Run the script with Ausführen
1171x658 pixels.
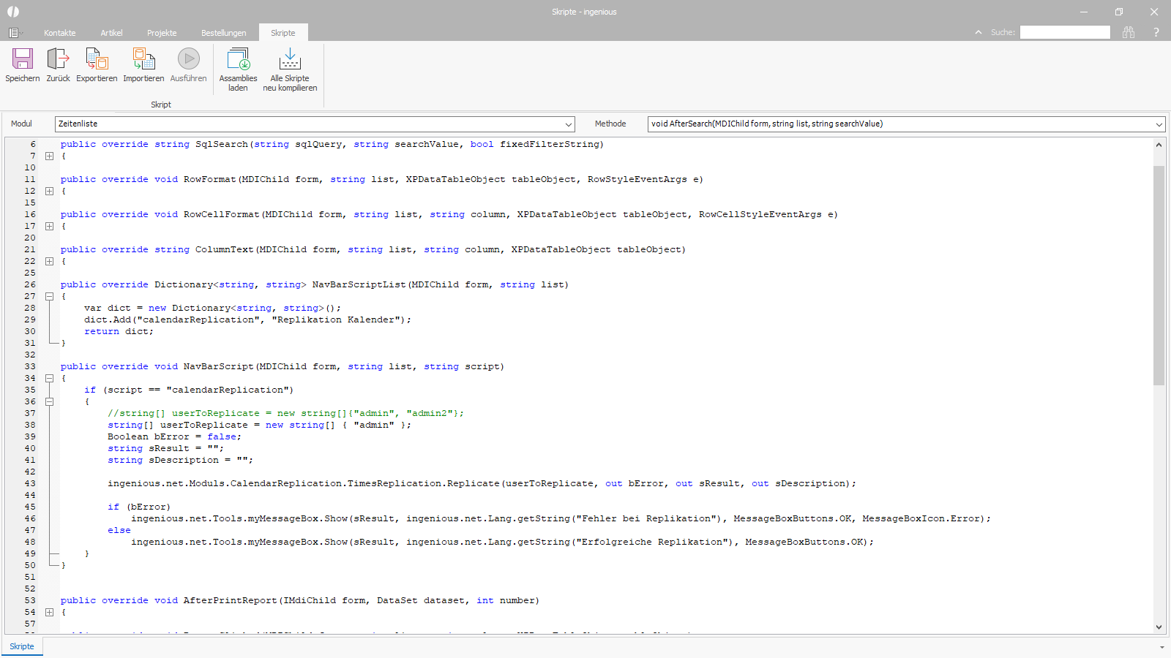188,66
